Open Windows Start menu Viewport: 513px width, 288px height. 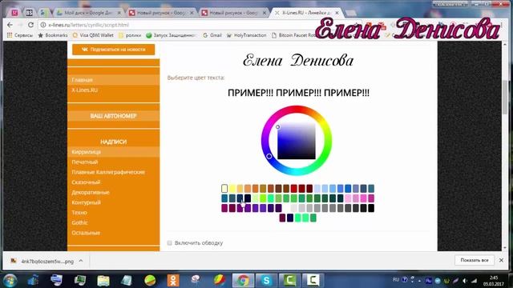coord(10,280)
